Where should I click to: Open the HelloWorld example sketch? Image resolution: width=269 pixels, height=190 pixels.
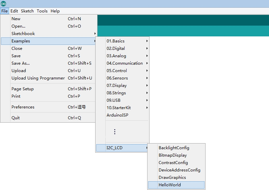[170, 185]
